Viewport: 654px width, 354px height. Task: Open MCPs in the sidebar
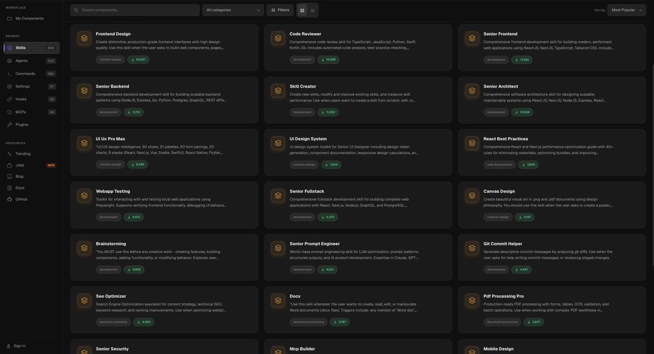31,112
